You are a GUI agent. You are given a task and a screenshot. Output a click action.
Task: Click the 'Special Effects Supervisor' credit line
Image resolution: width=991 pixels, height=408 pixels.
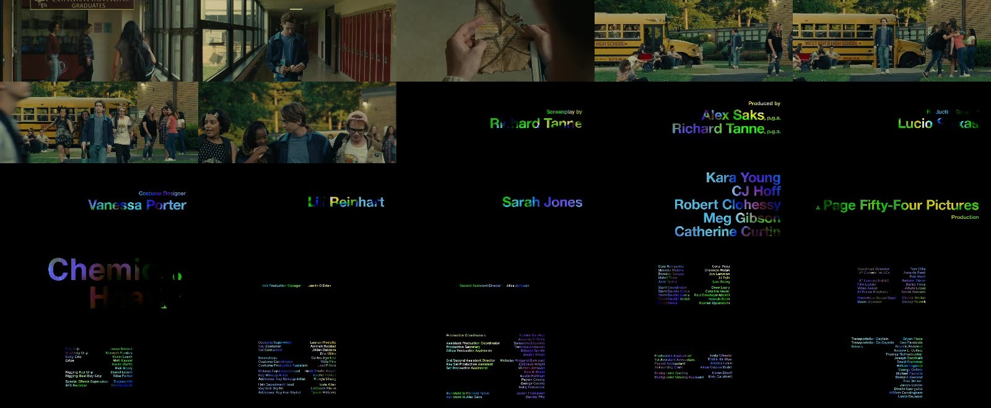99,381
